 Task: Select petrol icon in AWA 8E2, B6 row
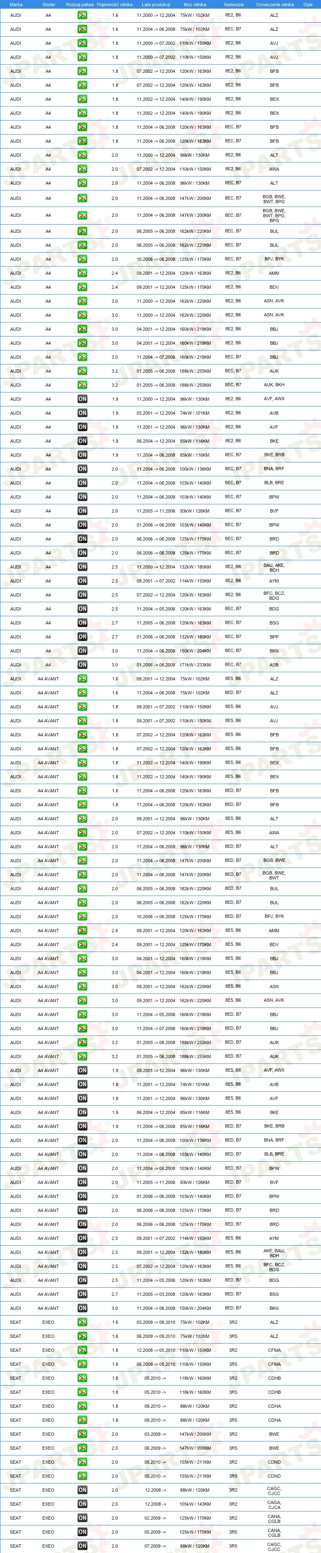[83, 169]
